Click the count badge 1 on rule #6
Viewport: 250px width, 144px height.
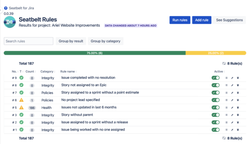[32, 100]
